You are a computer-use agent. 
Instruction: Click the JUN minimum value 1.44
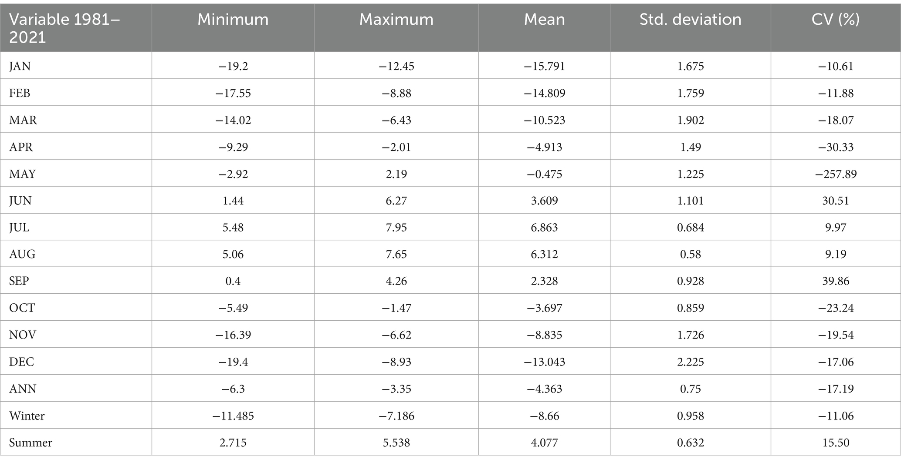233,201
